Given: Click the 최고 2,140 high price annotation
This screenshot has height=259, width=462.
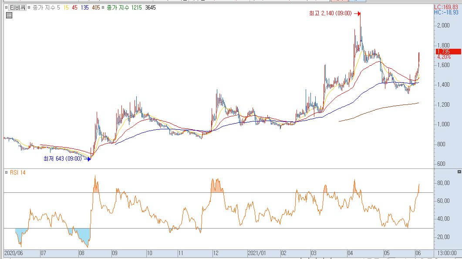Looking at the screenshot, I should pyautogui.click(x=330, y=13).
